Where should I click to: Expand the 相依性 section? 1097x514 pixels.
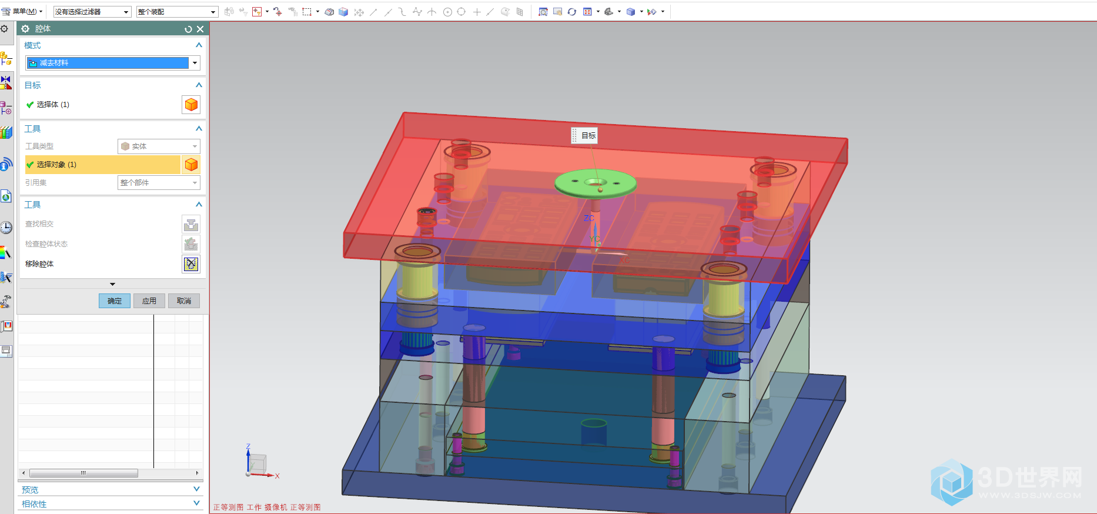[x=197, y=503]
